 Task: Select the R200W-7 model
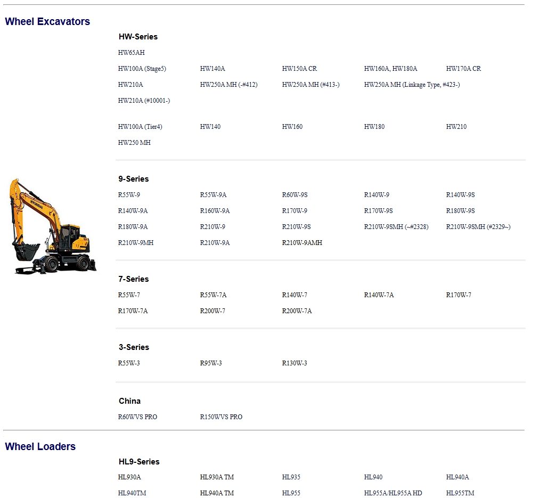click(x=213, y=311)
